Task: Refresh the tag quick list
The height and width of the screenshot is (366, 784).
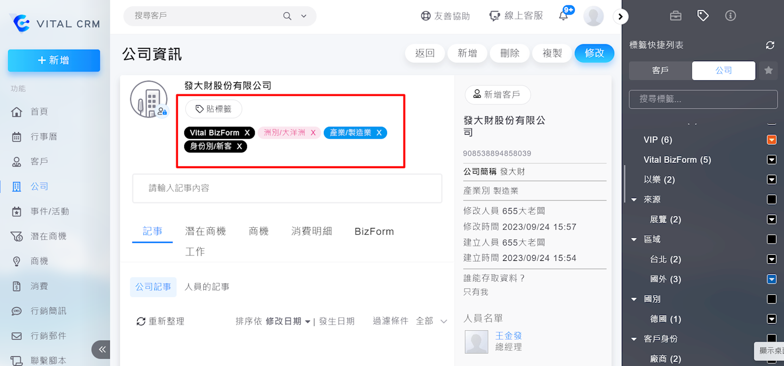Action: [770, 45]
